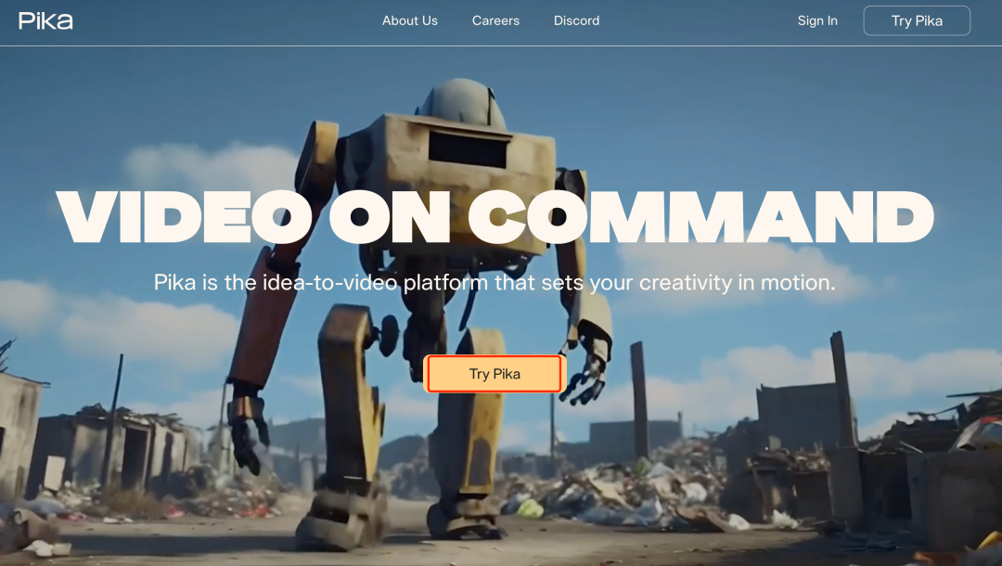Screen dimensions: 1002x566
Task: Click the outlined Try Pika header button
Action: [x=917, y=20]
